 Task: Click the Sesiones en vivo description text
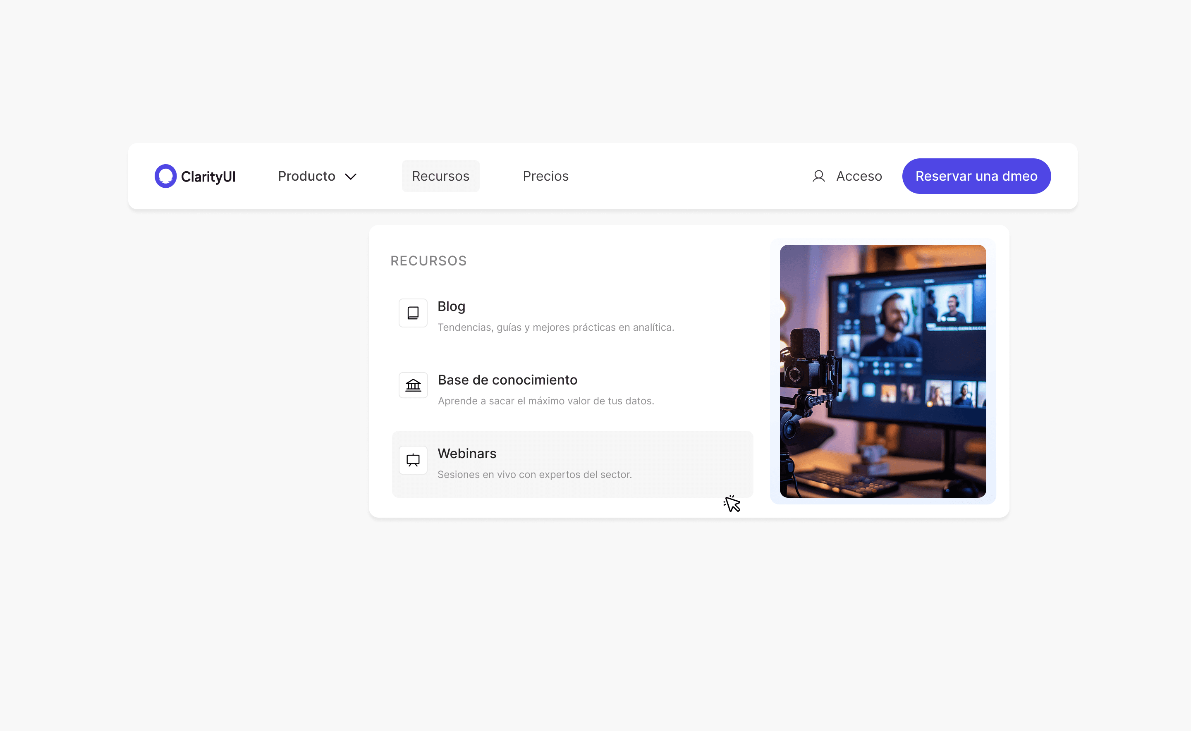coord(534,474)
